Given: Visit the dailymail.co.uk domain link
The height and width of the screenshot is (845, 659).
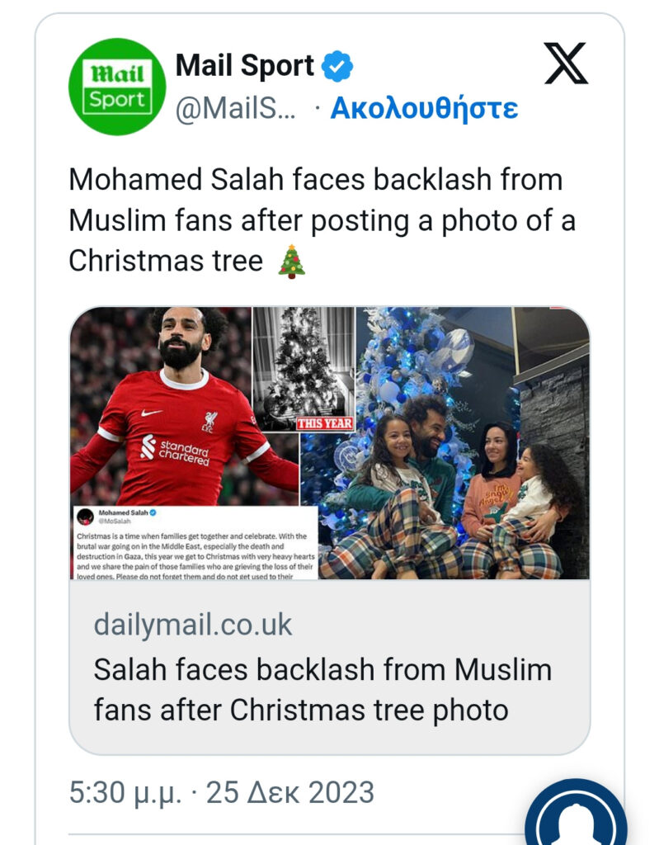Looking at the screenshot, I should point(192,625).
